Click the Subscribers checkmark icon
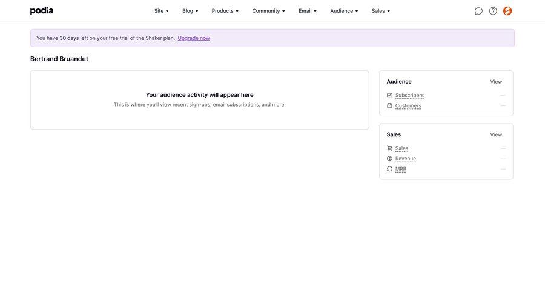The width and height of the screenshot is (545, 293). pyautogui.click(x=389, y=95)
